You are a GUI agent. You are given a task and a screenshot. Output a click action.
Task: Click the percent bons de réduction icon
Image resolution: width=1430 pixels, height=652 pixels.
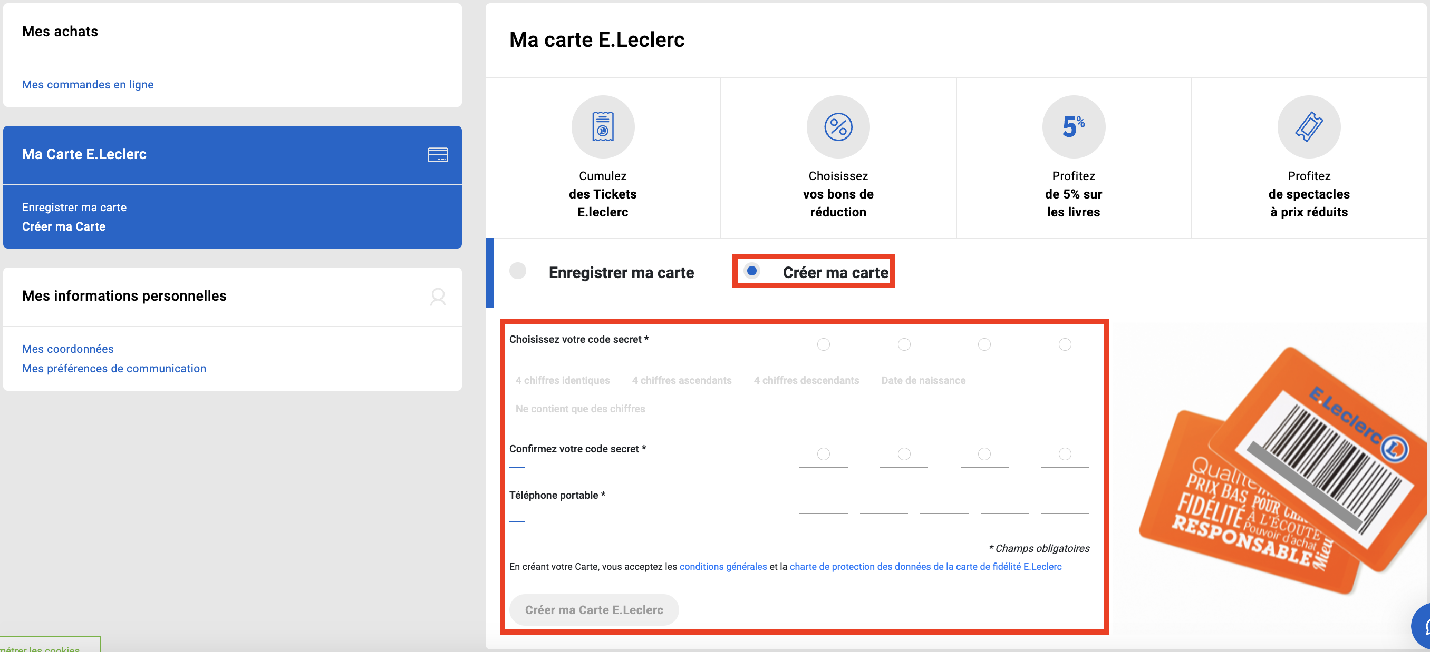[x=838, y=126]
